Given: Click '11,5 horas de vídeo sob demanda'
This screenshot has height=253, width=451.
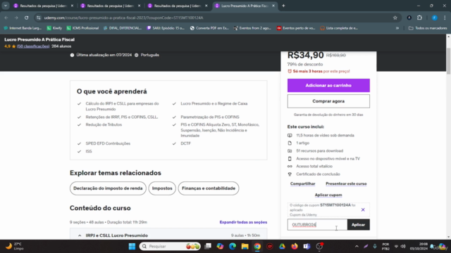Looking at the screenshot, I should point(325,136).
